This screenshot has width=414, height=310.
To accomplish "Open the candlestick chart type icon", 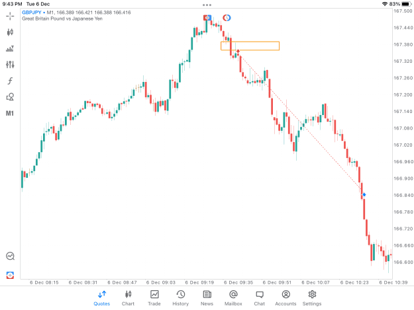I will pos(10,32).
